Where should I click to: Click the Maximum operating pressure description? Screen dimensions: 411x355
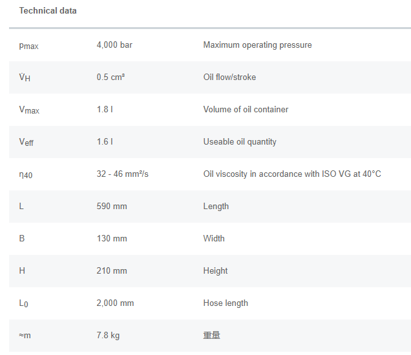(x=257, y=45)
